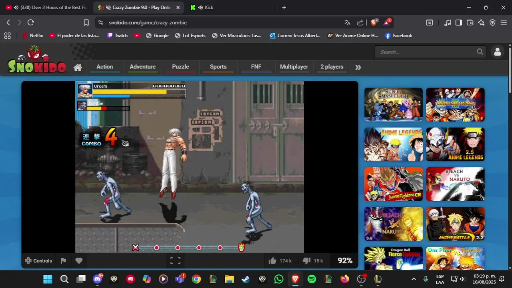Open Anime Battle 2.2 game thumbnail

coord(455,224)
